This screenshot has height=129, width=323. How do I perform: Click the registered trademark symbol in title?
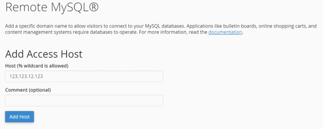pos(93,7)
